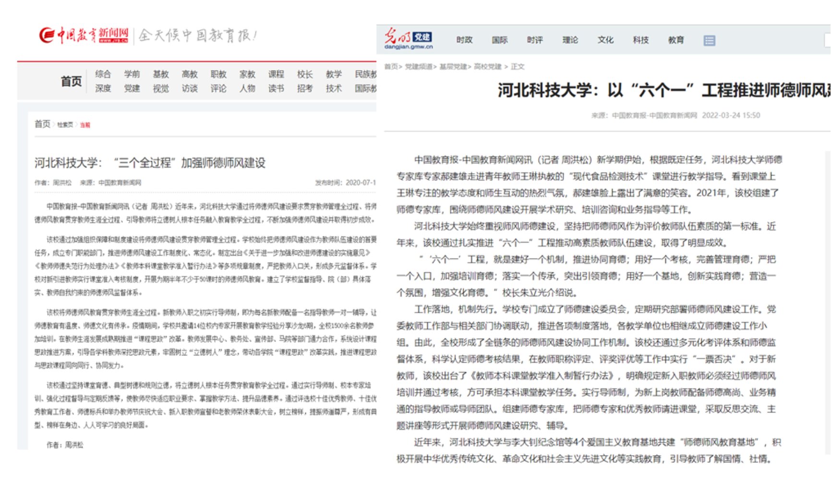This screenshot has height=495, width=831.
Task: Select the 科技 tab on 光明党建
Action: (x=640, y=40)
